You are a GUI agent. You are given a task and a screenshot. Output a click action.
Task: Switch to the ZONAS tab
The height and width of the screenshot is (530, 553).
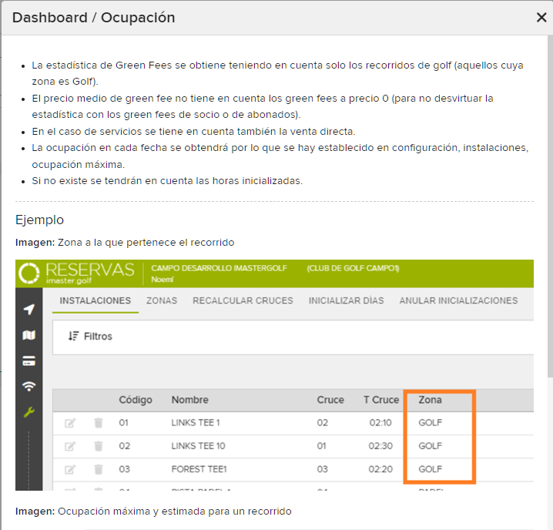[x=162, y=300]
